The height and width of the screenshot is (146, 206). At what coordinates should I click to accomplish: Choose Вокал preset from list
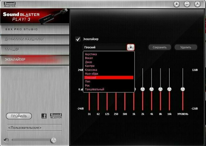coord(89,58)
